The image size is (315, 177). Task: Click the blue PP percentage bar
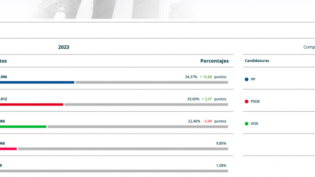(x=37, y=83)
